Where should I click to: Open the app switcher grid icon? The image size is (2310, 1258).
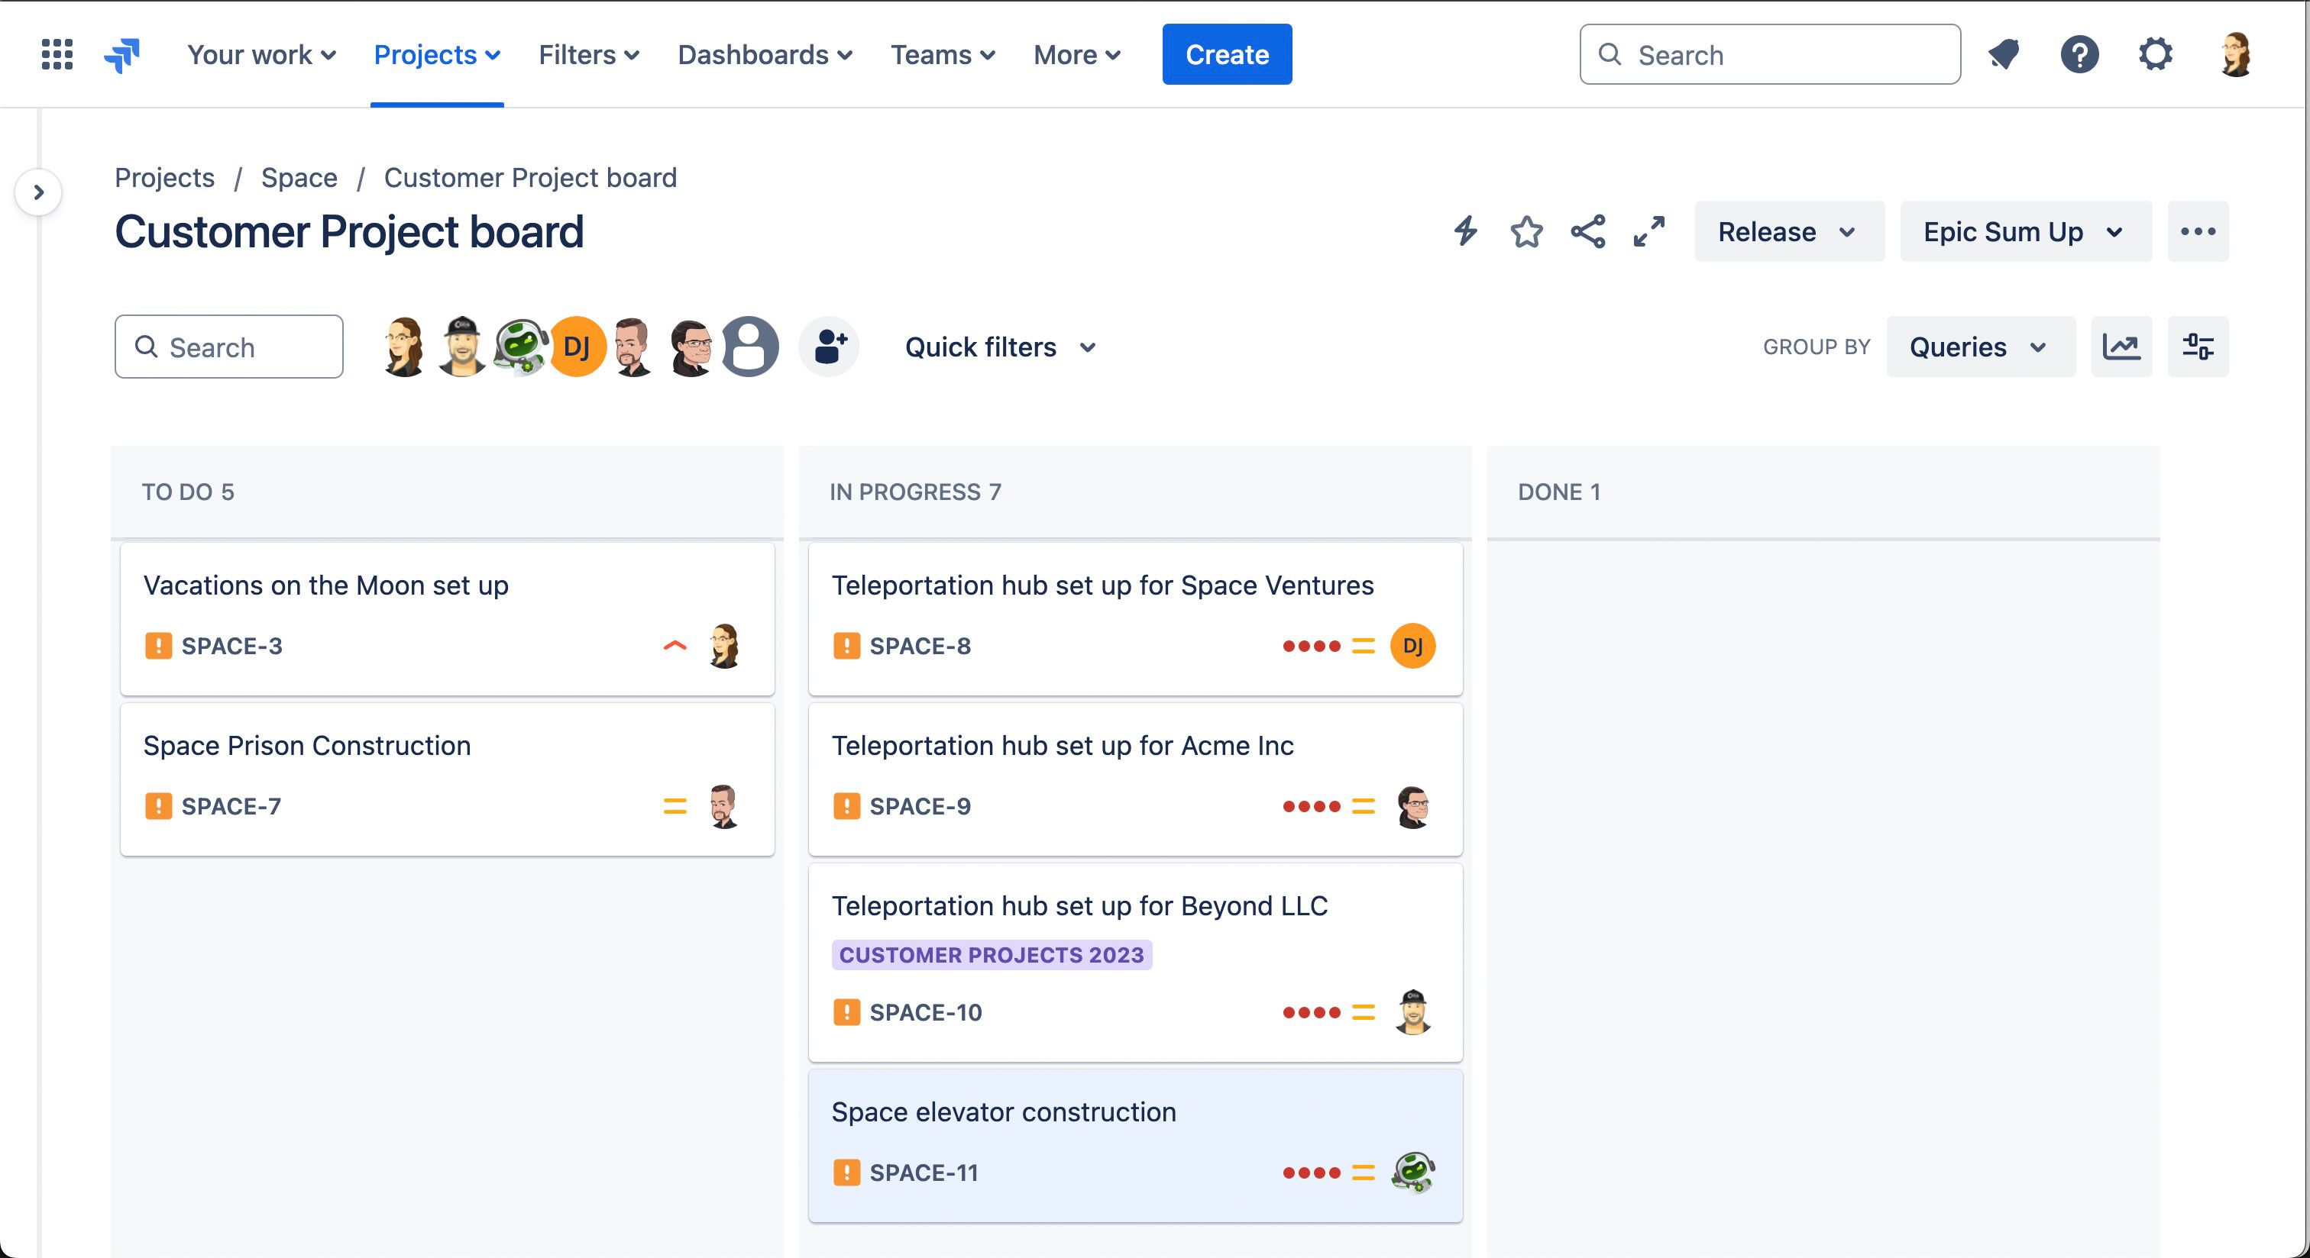(57, 55)
